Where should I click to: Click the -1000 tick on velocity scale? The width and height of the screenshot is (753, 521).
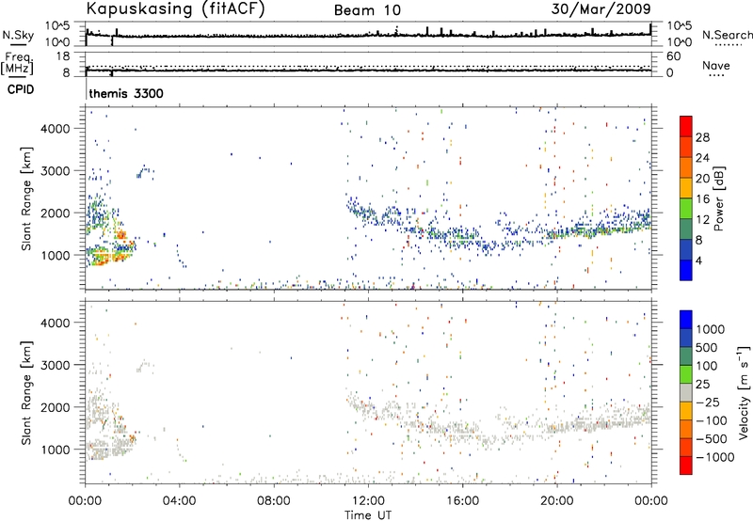coord(715,457)
